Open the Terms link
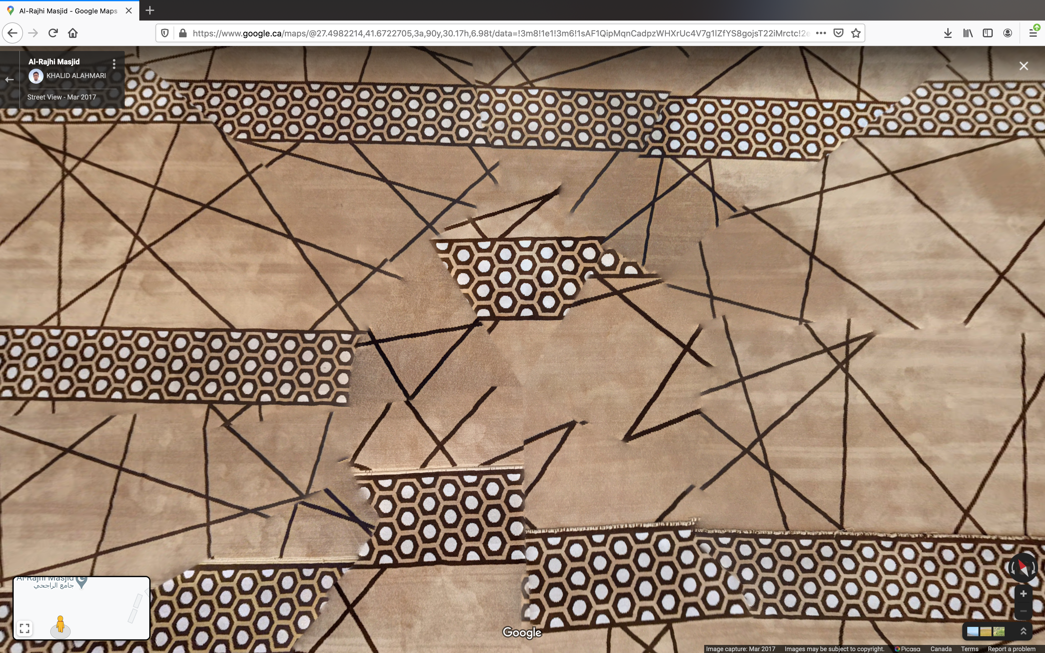 click(969, 649)
